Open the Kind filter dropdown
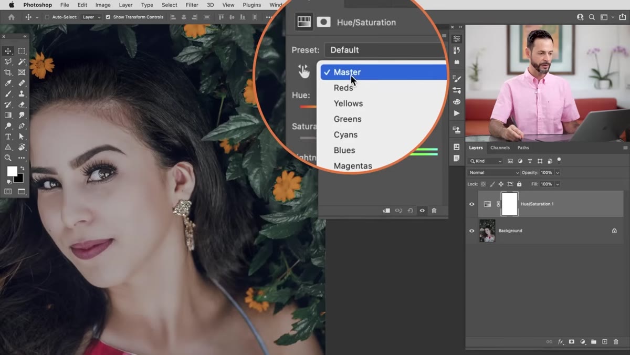 click(x=486, y=161)
